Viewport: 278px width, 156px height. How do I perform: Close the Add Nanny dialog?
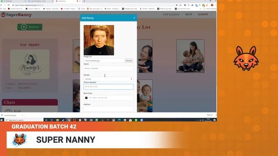134,18
